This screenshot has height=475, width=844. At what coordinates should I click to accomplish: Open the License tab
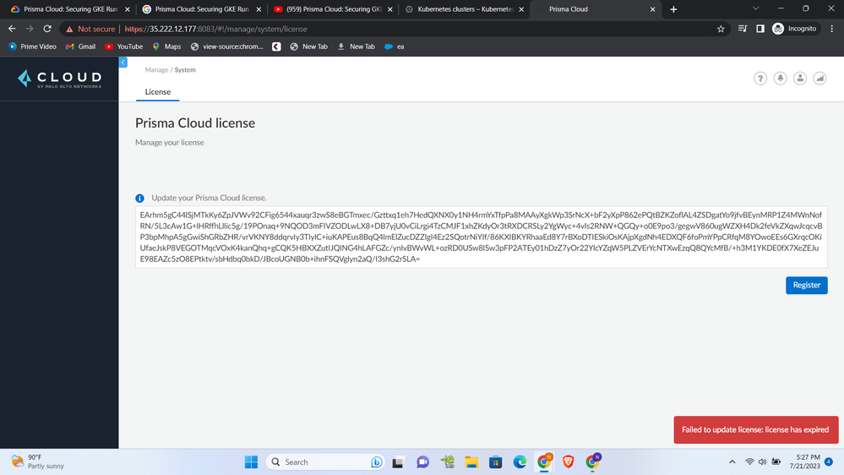point(158,92)
